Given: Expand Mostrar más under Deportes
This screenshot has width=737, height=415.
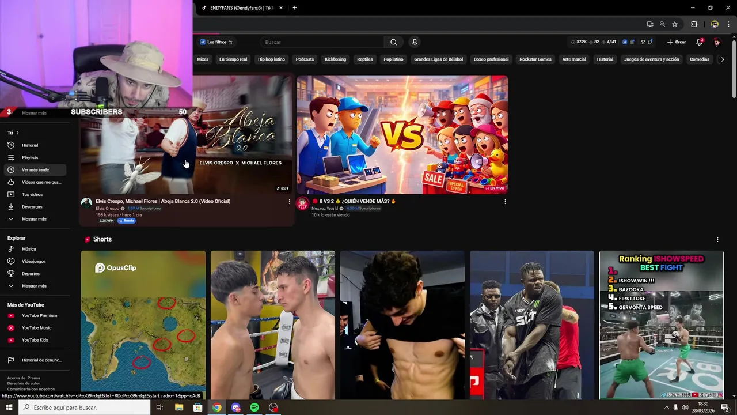Looking at the screenshot, I should pyautogui.click(x=35, y=286).
